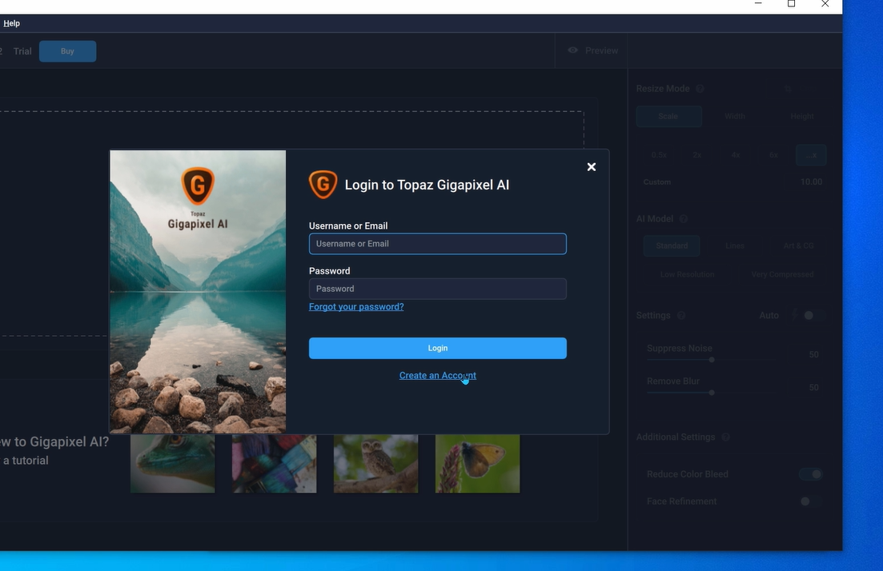Select the Width resize mode

pos(735,117)
